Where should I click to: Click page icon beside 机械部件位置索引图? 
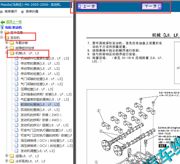[17, 58]
